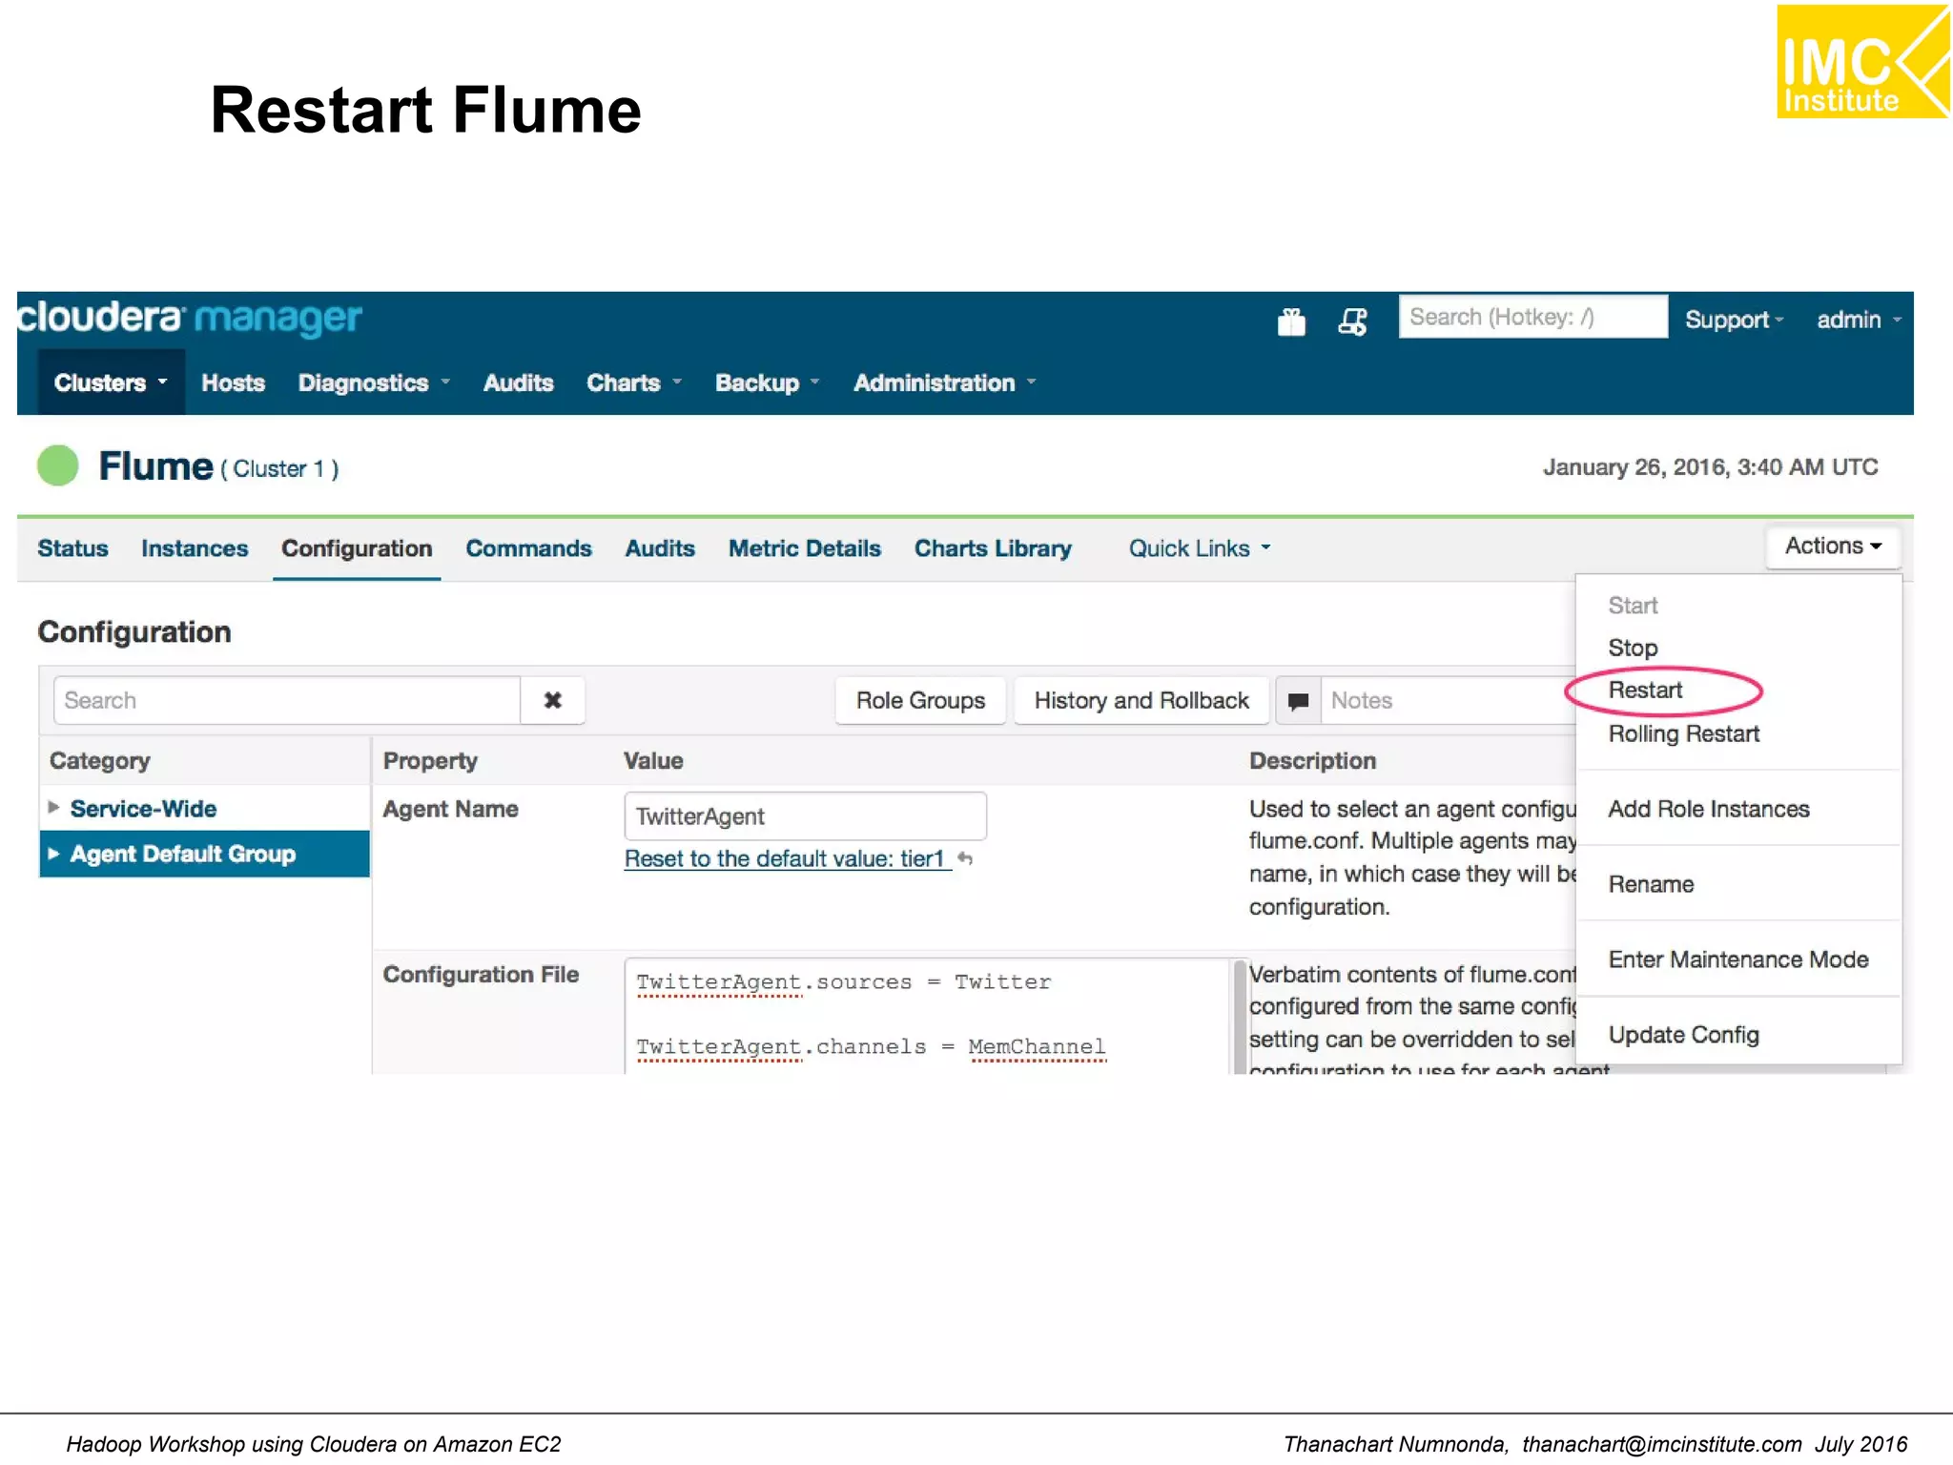Click the Notes input field
This screenshot has height=1465, width=1953.
(1449, 701)
